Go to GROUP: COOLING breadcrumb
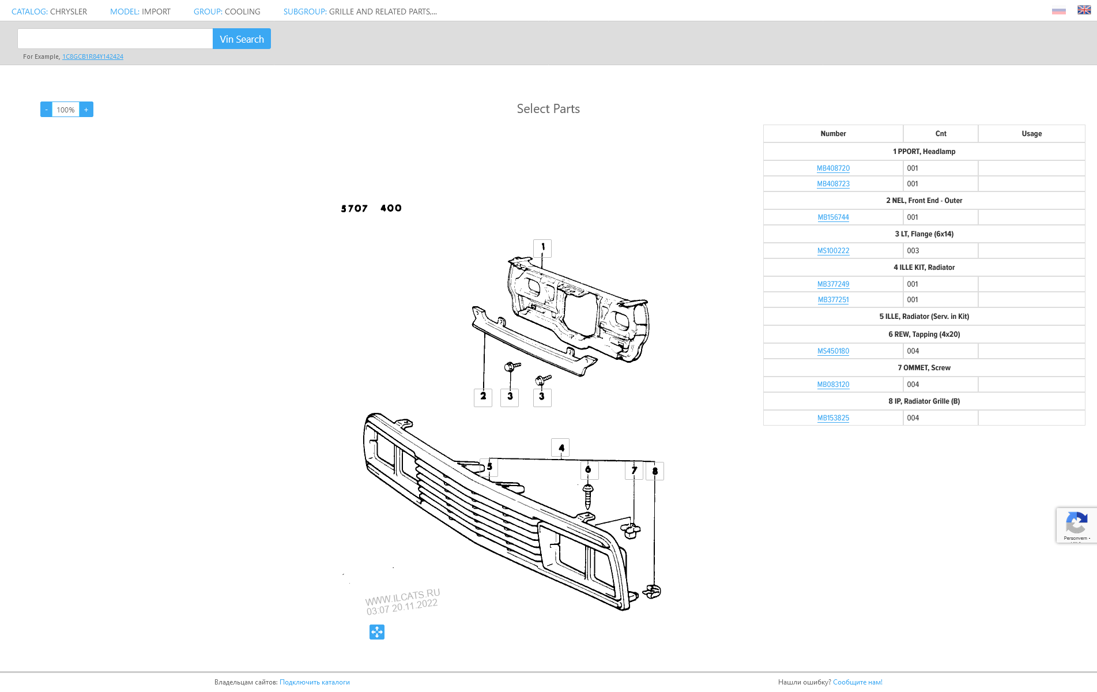The image size is (1097, 692). pyautogui.click(x=227, y=12)
